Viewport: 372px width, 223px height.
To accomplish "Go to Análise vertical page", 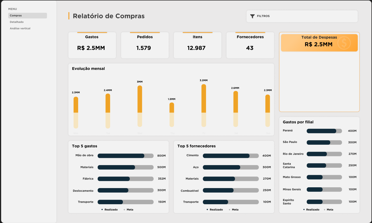I will (x=20, y=28).
